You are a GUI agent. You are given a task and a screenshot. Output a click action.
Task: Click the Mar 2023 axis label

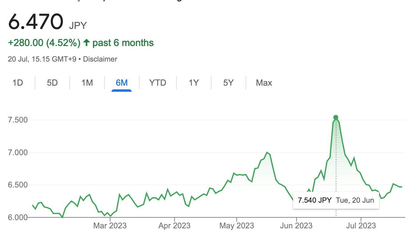pos(110,226)
